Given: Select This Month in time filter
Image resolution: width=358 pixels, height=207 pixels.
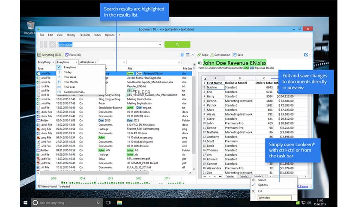Looking at the screenshot, I should coord(71,82).
